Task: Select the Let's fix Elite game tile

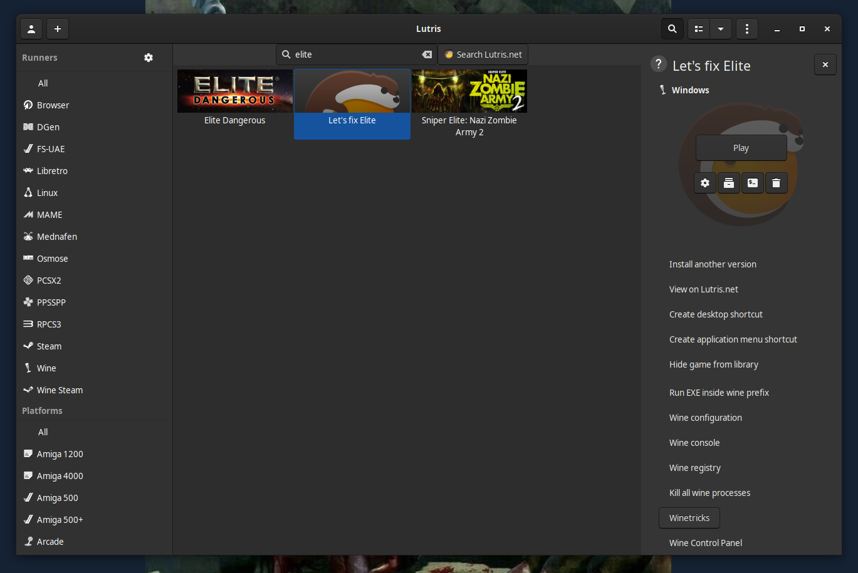Action: tap(352, 104)
